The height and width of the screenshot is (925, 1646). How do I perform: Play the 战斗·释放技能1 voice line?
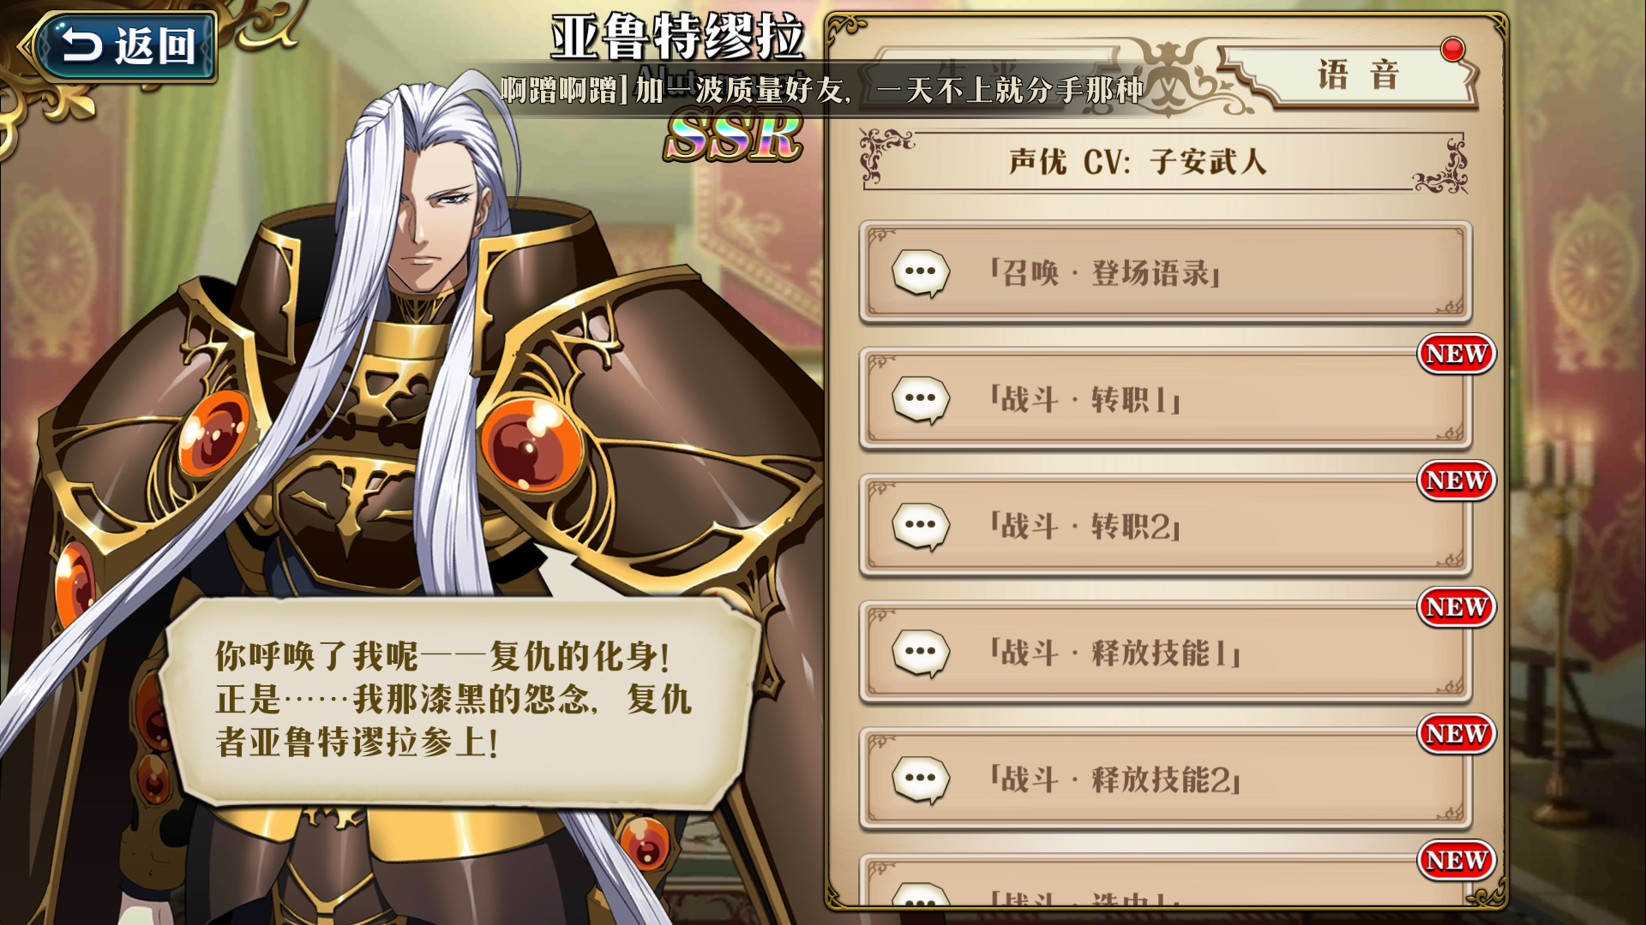1165,653
